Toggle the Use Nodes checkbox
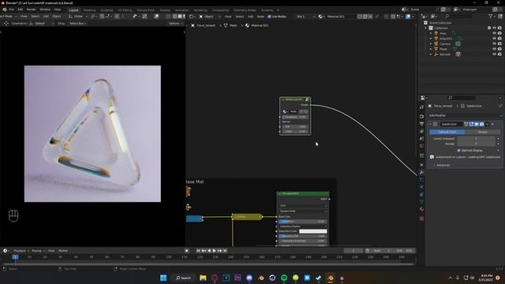Viewport: 505px width, 284px height. [x=269, y=17]
